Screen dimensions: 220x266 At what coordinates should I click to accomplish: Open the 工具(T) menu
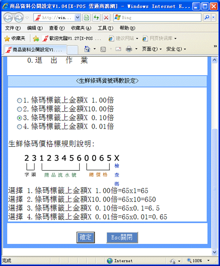click(105, 28)
